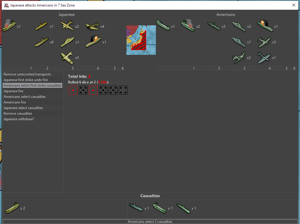Image resolution: width=300 pixels, height=224 pixels.
Task: Select the 'Japanese first strike units fire' step
Action: [x=25, y=80]
